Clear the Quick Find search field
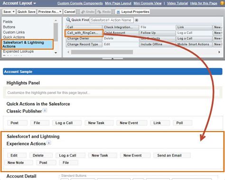Viewport: 225px width, 180px height. pyautogui.click(x=137, y=20)
